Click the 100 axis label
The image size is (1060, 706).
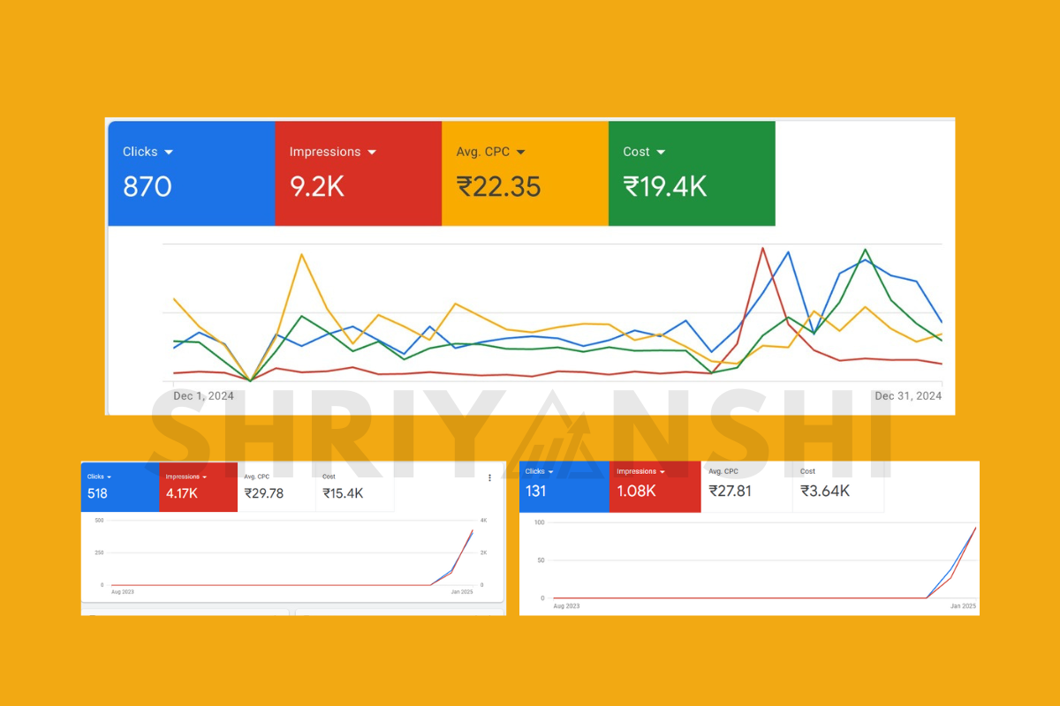[x=539, y=522]
